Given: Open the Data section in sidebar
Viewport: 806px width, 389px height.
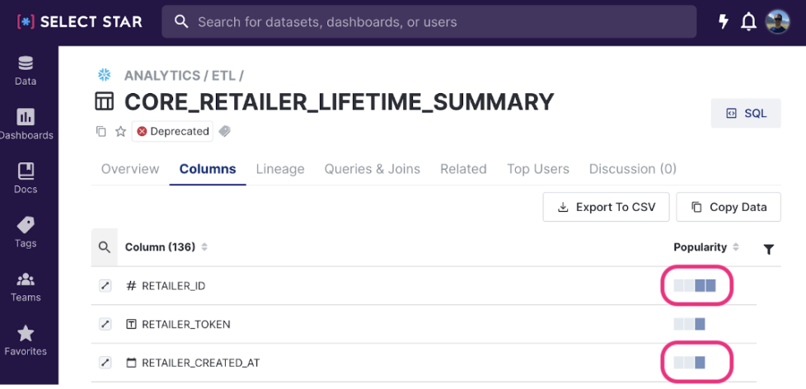Looking at the screenshot, I should (x=26, y=70).
